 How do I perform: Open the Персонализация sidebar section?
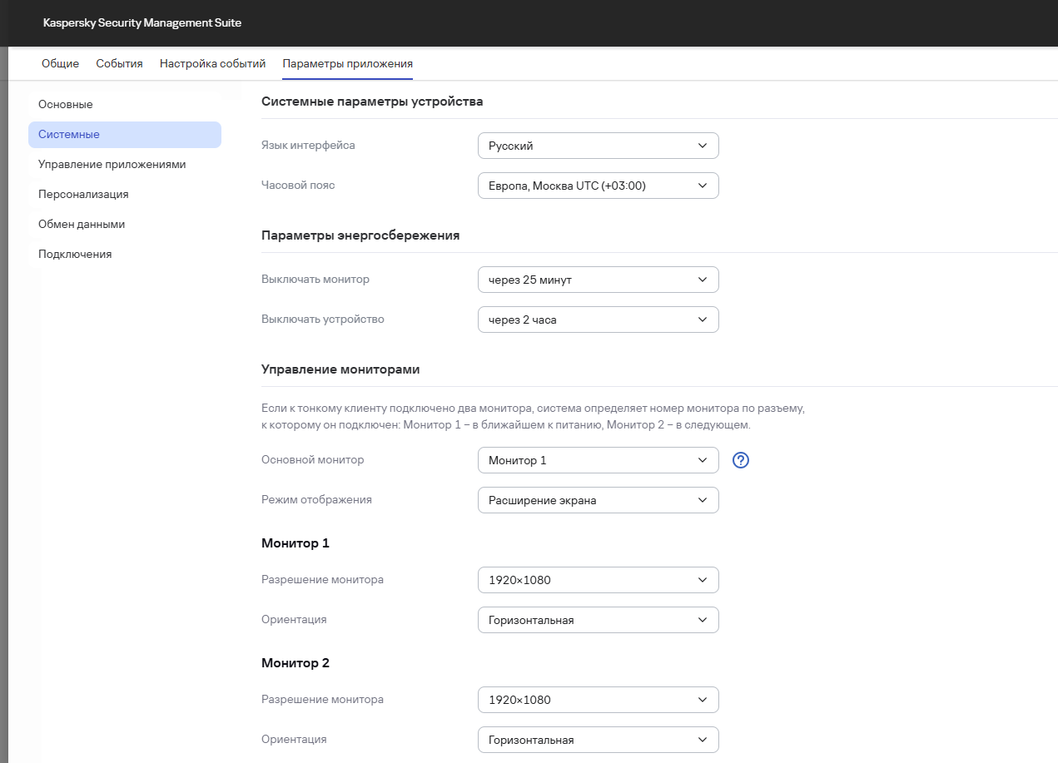point(83,195)
